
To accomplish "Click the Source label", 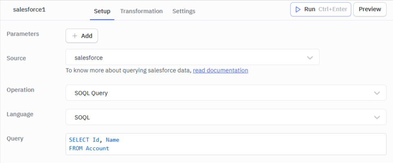I will click(x=16, y=58).
